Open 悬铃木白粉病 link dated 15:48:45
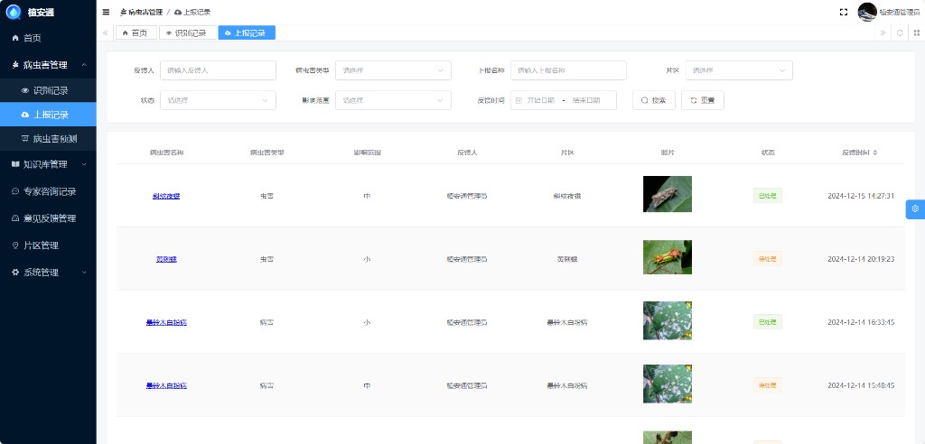 166,385
